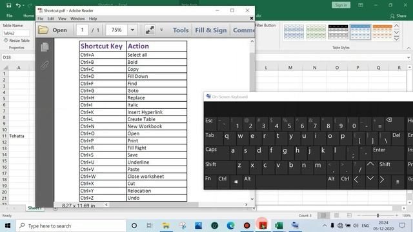Viewport: 413px width, 232px height.
Task: Click the Windows logo key on On-Screen Keyboard
Action: coord(236,182)
